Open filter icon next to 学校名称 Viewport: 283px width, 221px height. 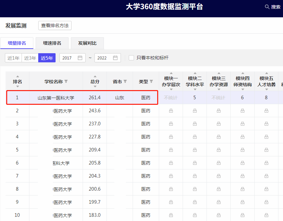pos(66,82)
